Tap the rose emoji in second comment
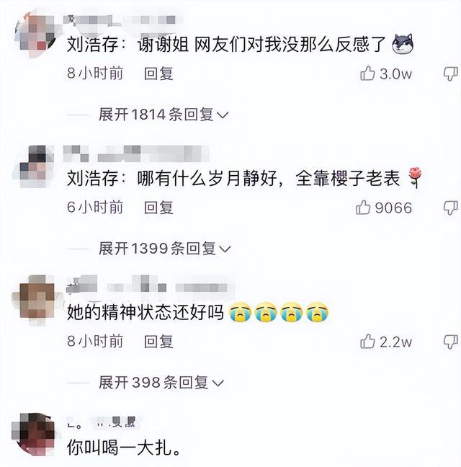Screen dimensions: 461x467 point(415,177)
